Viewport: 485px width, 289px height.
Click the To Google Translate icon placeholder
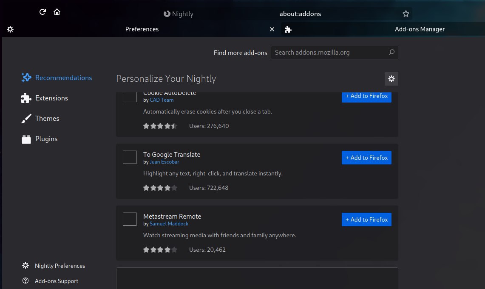click(130, 157)
